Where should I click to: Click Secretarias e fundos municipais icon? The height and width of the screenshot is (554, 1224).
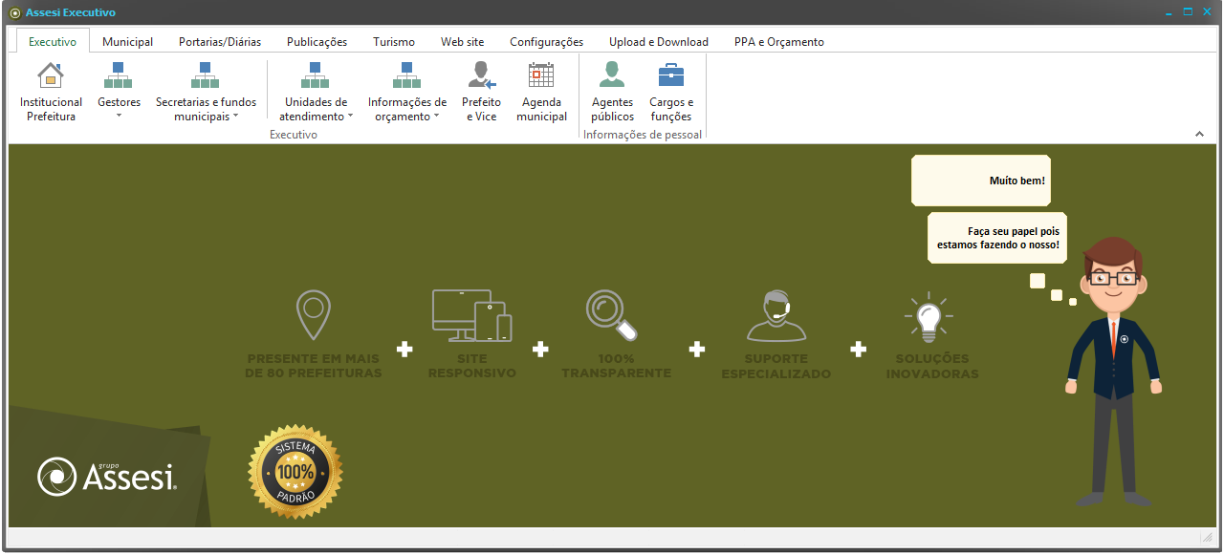coord(206,75)
